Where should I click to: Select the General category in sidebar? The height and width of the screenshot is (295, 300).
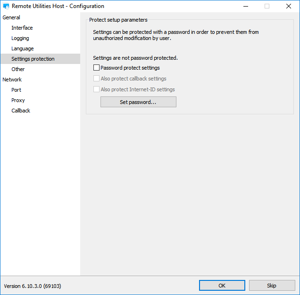(11, 17)
